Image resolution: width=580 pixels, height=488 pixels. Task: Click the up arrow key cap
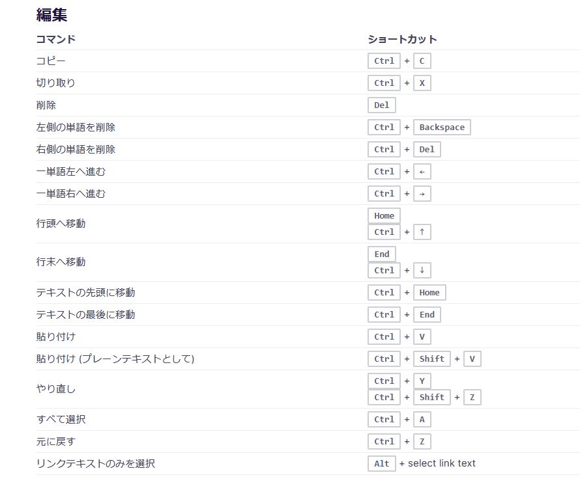pos(422,232)
